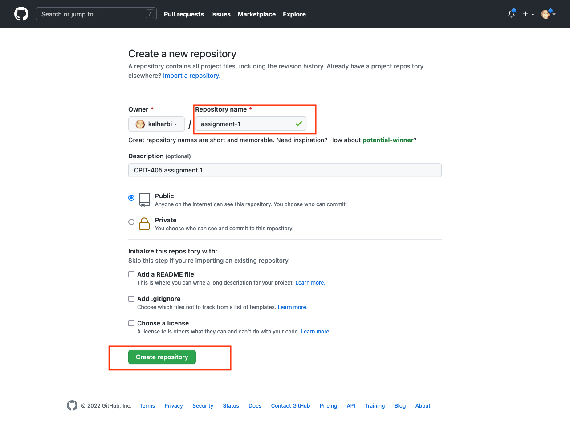Open Learn more about licenses

tap(316, 332)
